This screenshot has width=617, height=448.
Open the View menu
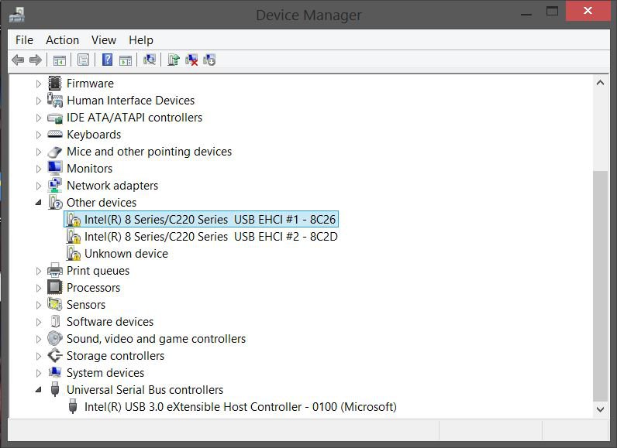click(x=103, y=40)
